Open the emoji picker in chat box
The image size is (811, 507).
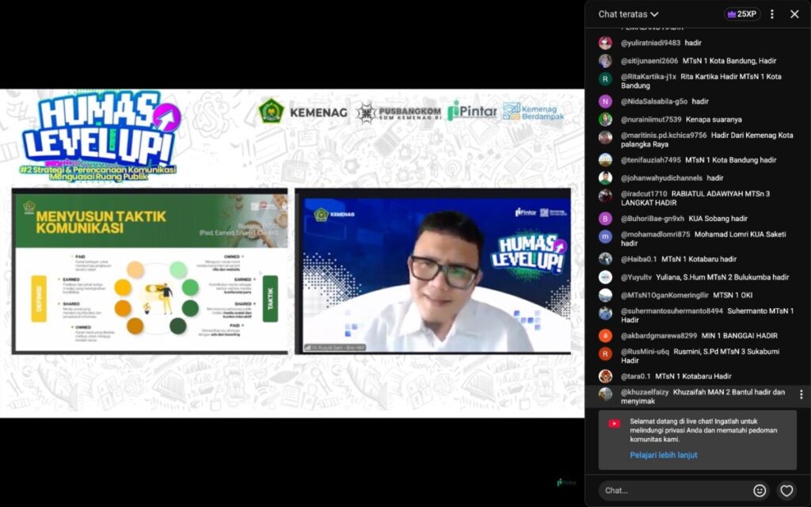(x=760, y=490)
